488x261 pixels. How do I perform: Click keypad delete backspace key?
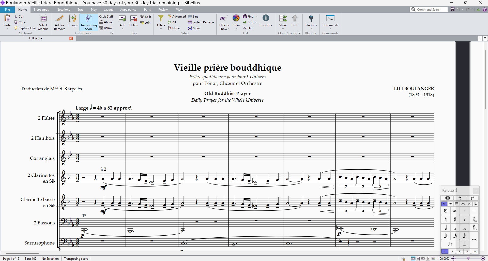[447, 198]
